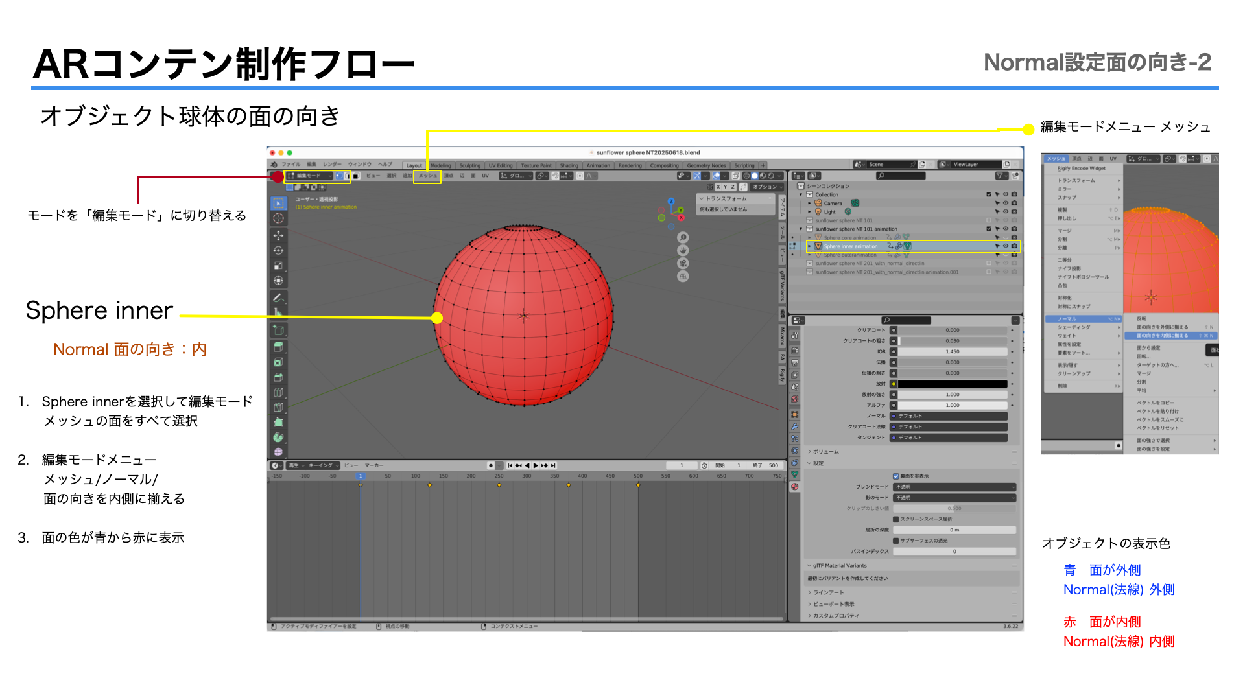Collapse the 設定 panel

pos(815,463)
